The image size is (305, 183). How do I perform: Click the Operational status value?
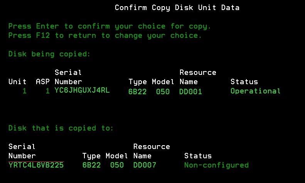pos(255,91)
